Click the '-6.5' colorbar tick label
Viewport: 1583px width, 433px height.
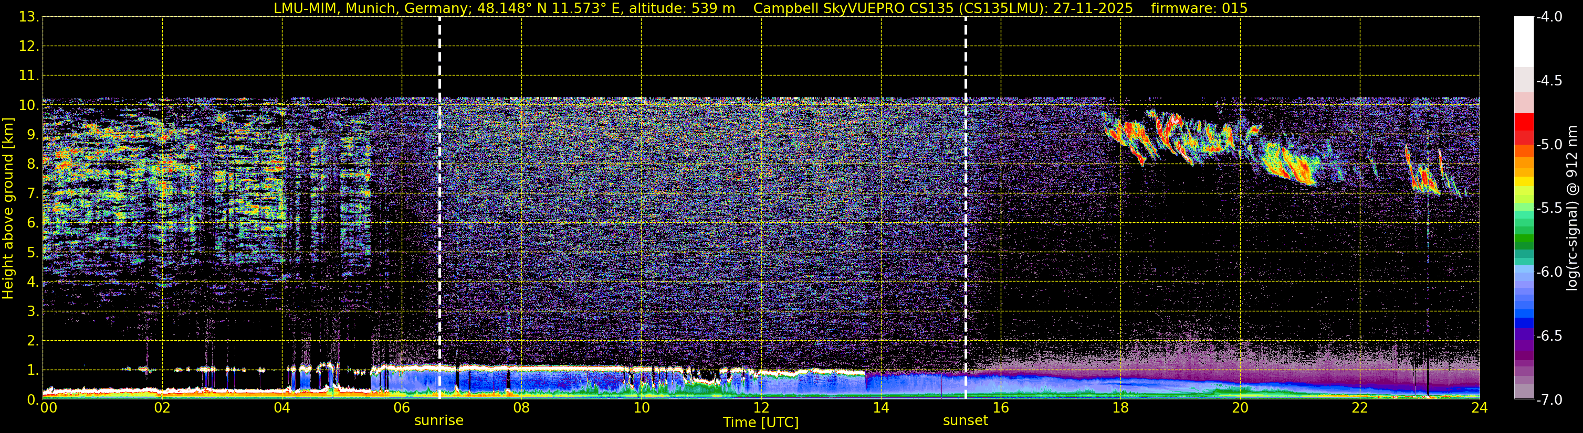coord(1549,336)
